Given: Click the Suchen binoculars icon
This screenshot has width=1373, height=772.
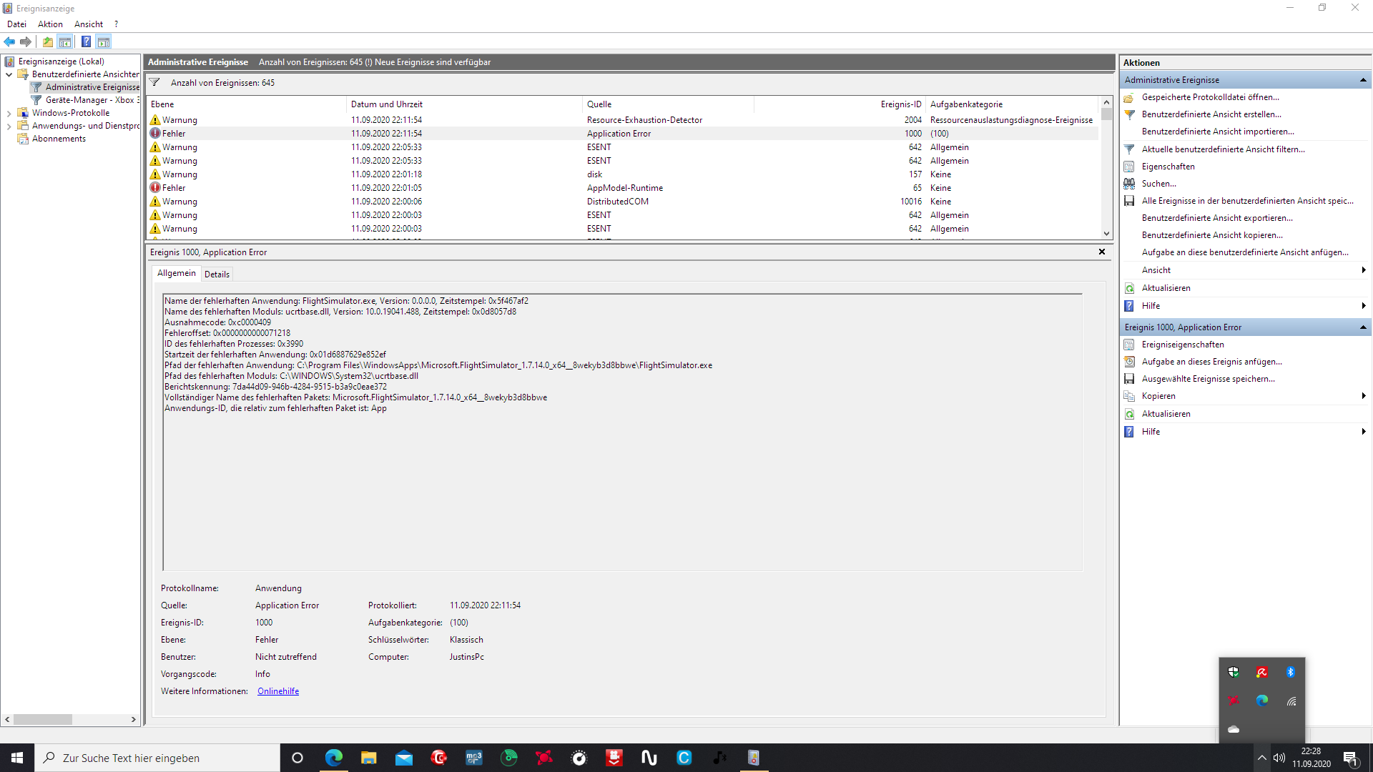Looking at the screenshot, I should click(x=1129, y=184).
